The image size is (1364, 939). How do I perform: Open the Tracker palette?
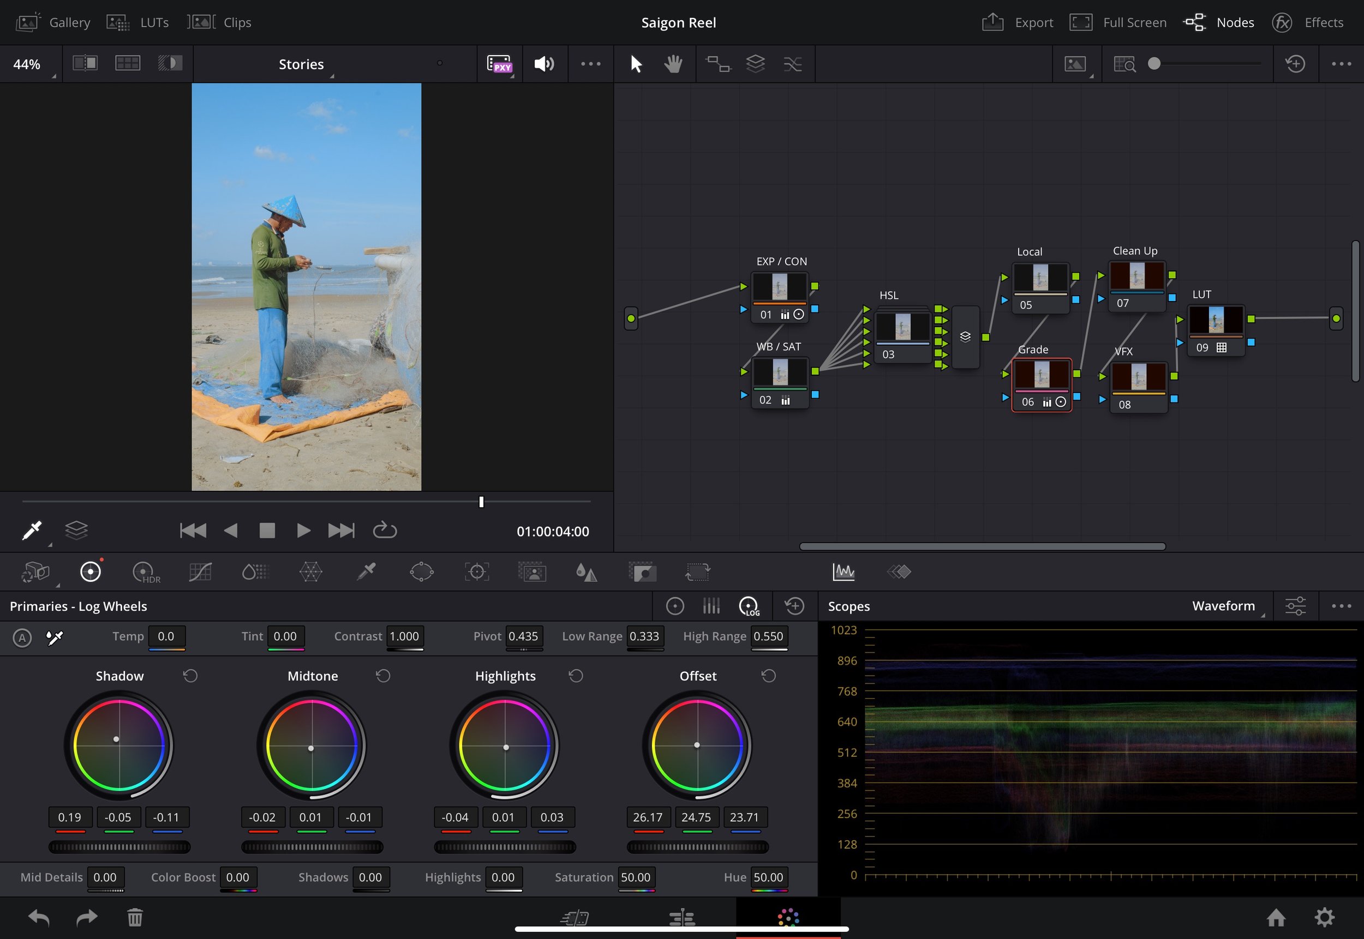[x=477, y=572]
